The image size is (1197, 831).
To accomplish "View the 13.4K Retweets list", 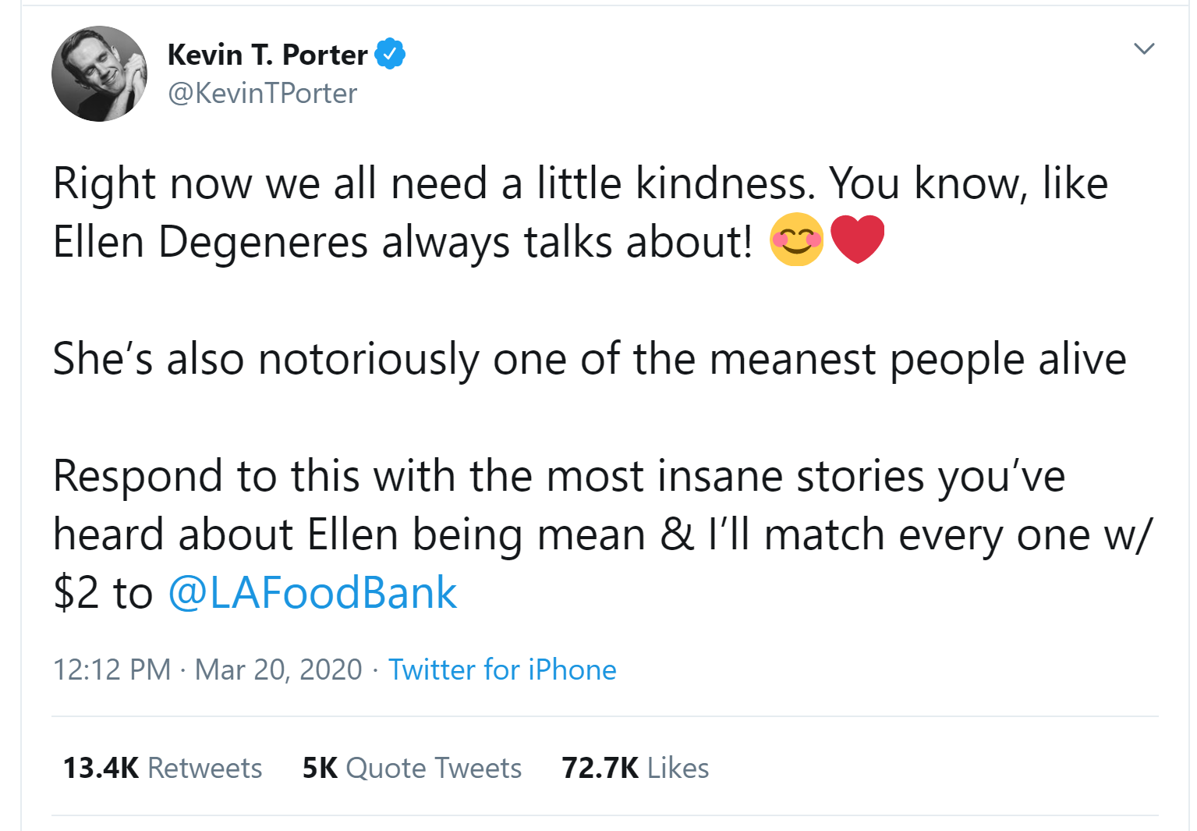I will pos(162,768).
